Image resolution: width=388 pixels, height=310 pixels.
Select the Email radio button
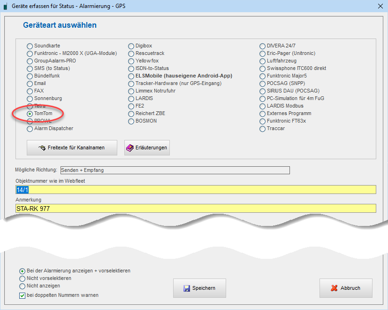pyautogui.click(x=30, y=84)
